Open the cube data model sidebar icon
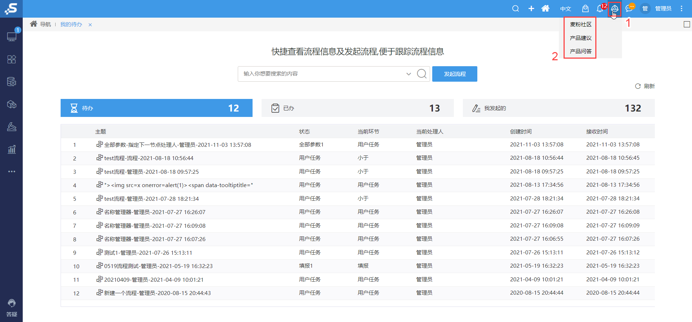 click(x=12, y=104)
